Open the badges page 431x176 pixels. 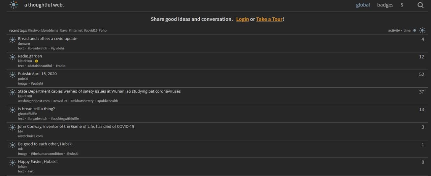tap(385, 5)
